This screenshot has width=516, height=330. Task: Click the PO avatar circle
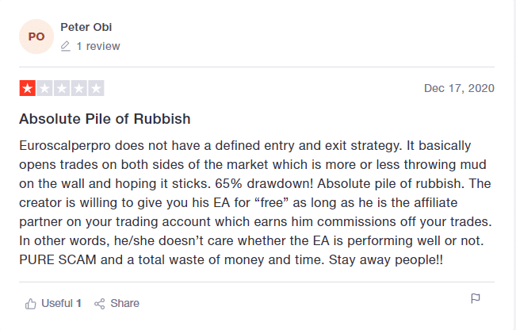[x=36, y=36]
